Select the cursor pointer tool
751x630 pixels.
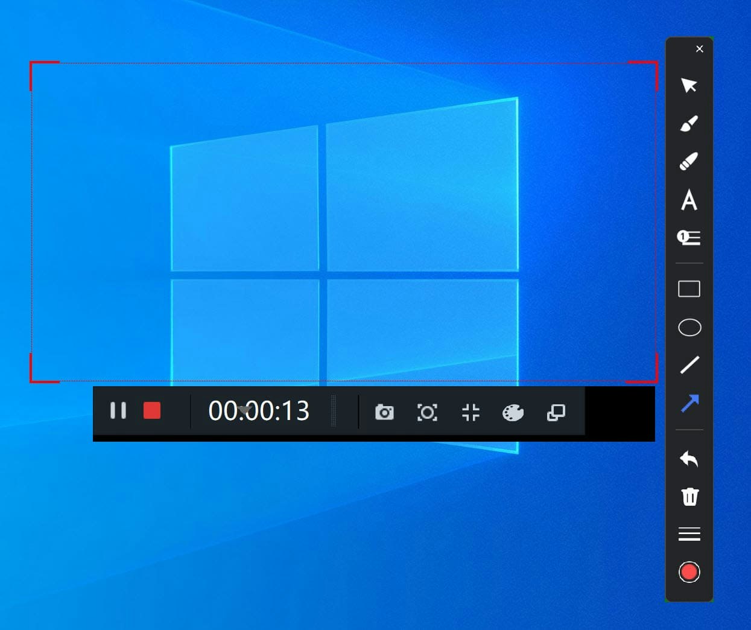tap(689, 85)
